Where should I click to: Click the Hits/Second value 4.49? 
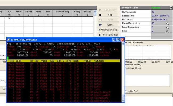159,19
